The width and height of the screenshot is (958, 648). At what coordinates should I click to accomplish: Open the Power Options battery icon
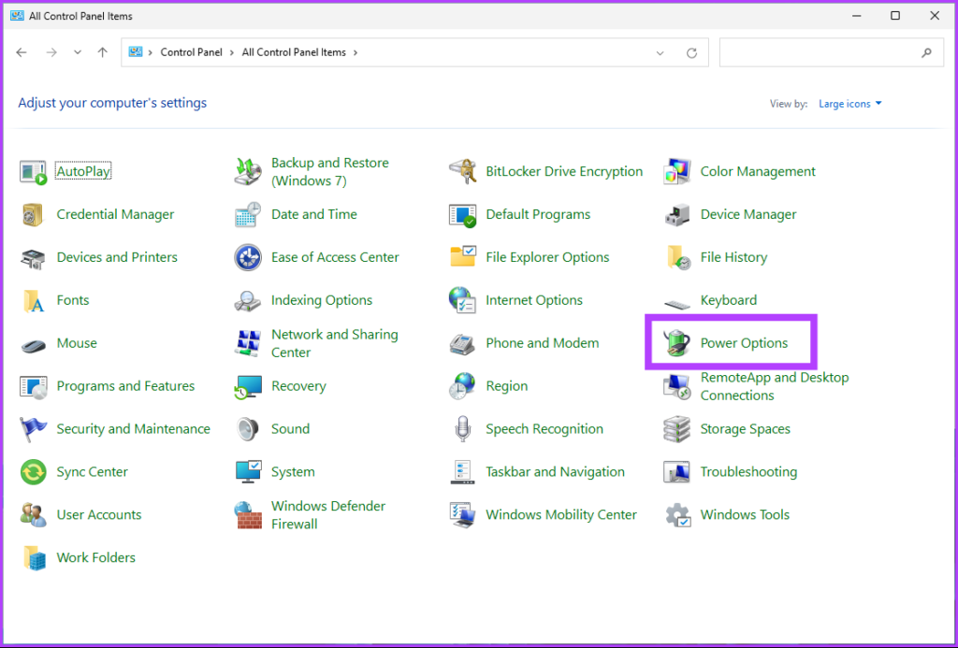coord(676,343)
